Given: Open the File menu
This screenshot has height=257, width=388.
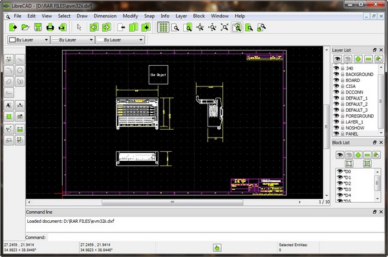Looking at the screenshot, I should 17,16.
